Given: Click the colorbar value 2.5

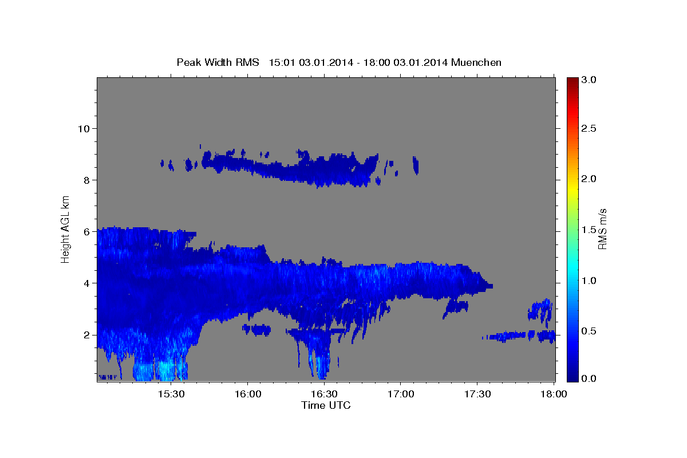Looking at the screenshot, I should [589, 129].
